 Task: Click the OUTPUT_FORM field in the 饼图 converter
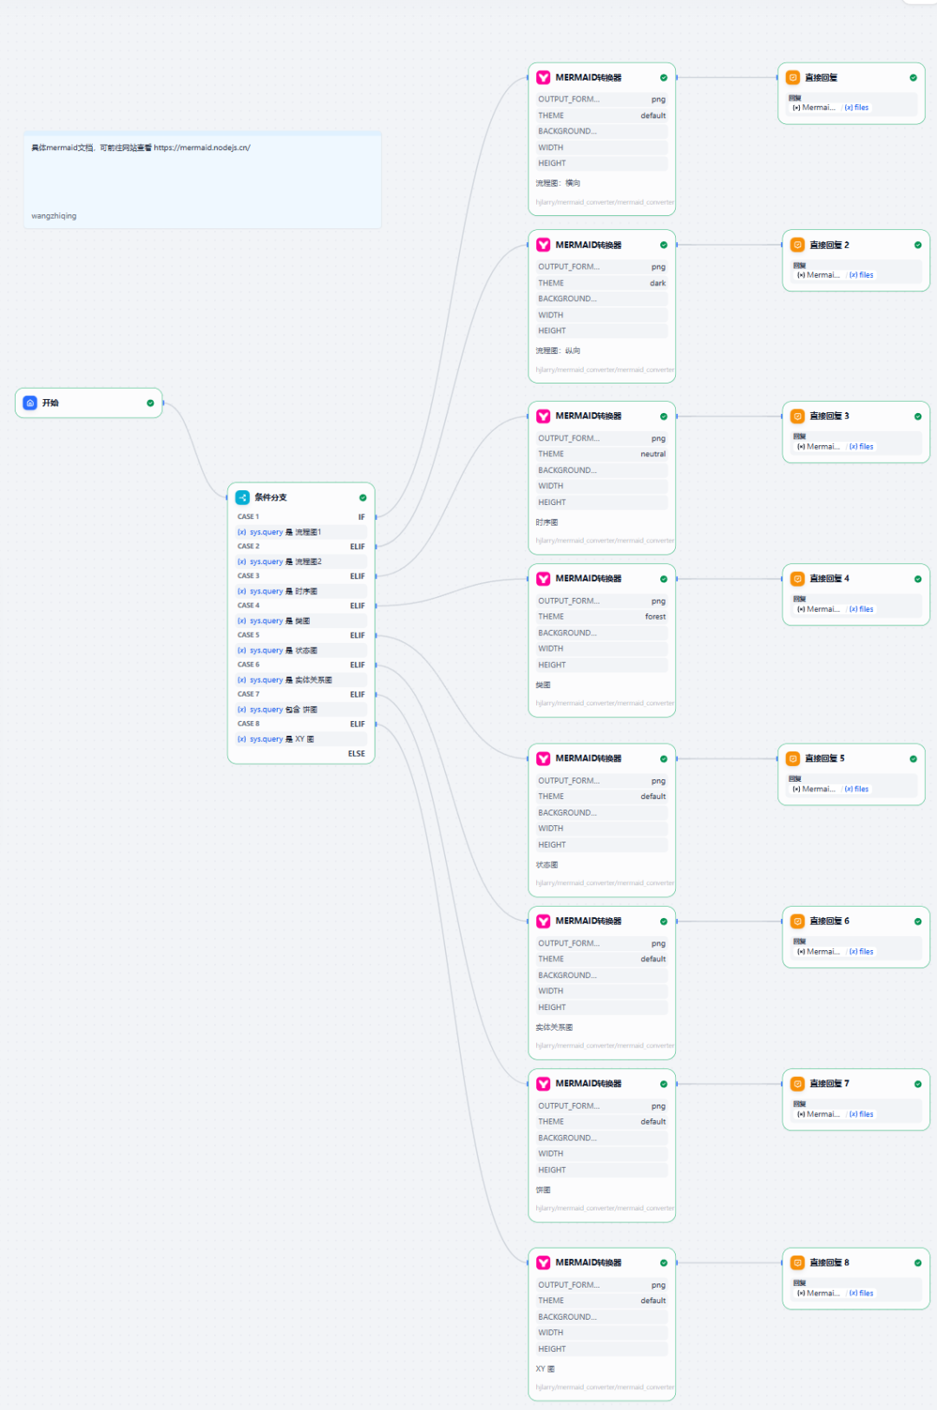point(601,1105)
